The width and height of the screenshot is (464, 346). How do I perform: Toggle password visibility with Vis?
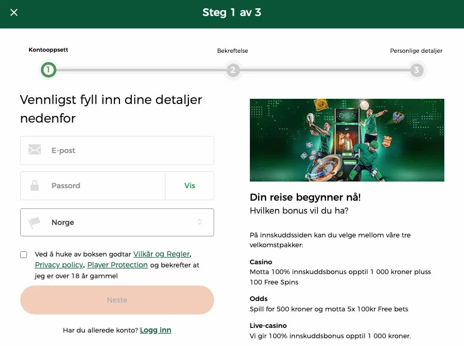tap(189, 186)
